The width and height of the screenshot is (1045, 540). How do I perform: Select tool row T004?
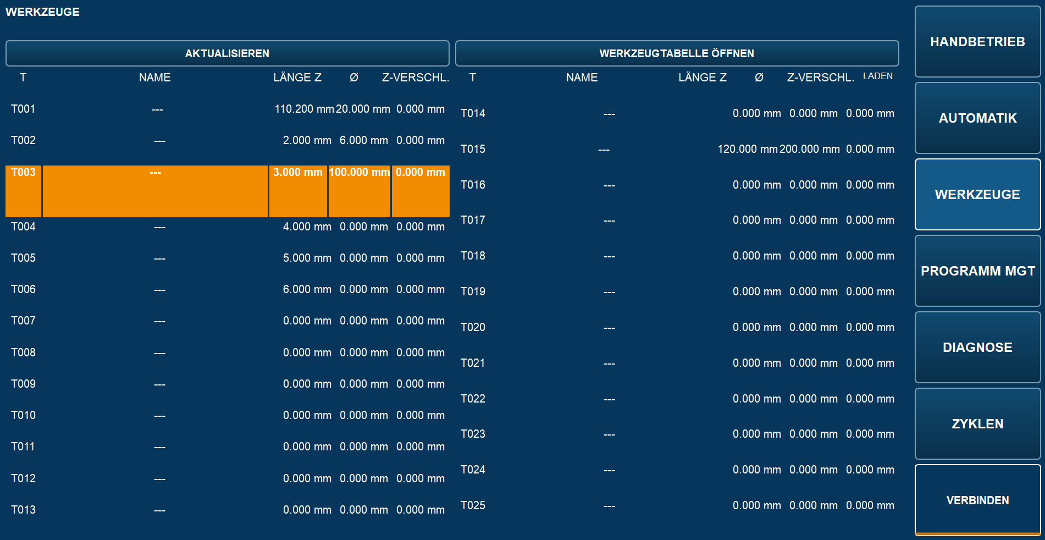pyautogui.click(x=228, y=227)
